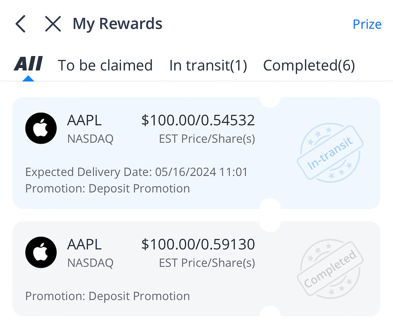Screen dimensions: 393x322
Task: Open the Prize page
Action: click(367, 24)
